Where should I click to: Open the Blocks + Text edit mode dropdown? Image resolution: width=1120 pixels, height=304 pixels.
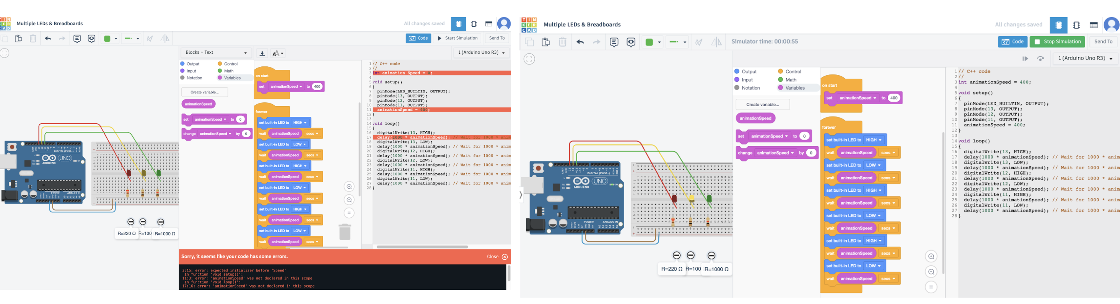216,53
